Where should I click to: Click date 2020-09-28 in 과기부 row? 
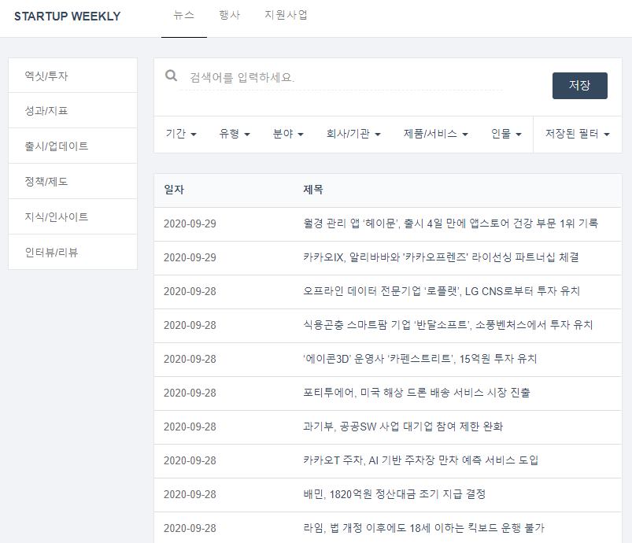click(190, 427)
